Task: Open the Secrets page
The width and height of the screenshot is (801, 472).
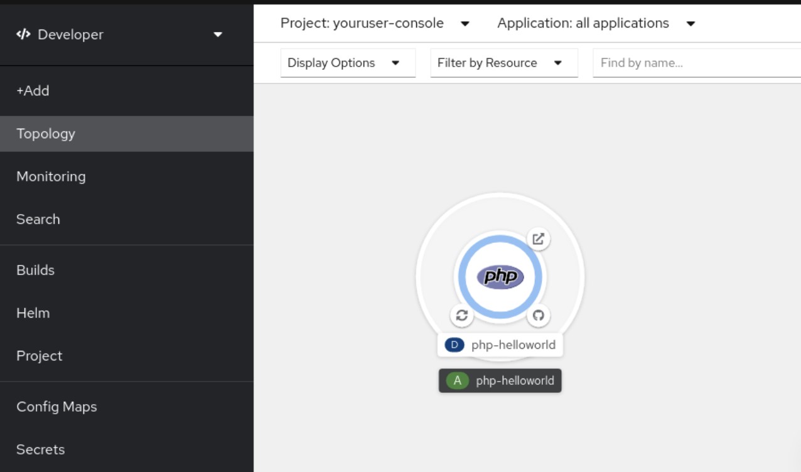Action: (x=40, y=449)
